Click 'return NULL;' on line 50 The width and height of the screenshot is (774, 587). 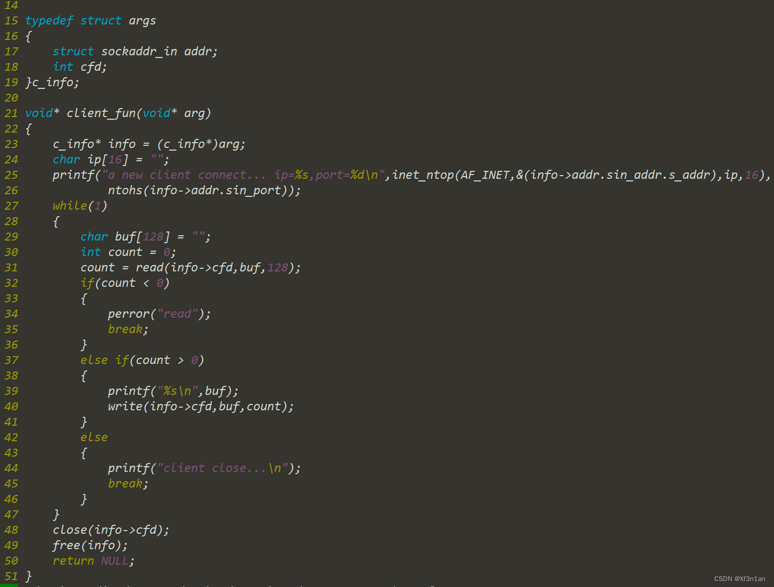94,561
